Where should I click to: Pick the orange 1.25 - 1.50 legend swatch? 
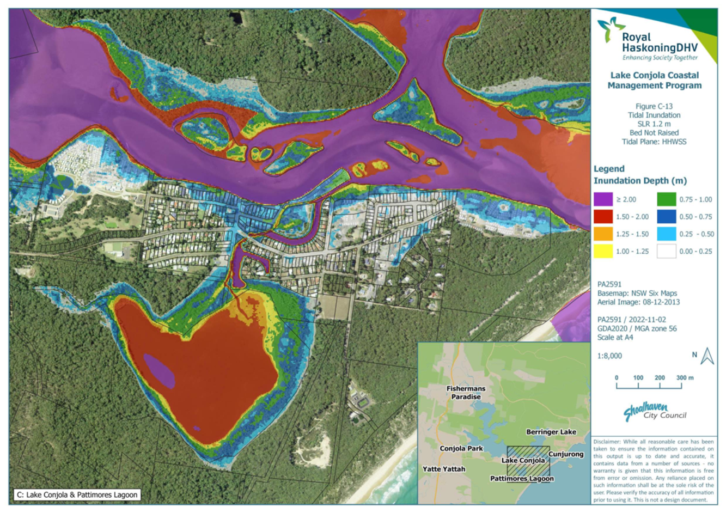tap(603, 234)
